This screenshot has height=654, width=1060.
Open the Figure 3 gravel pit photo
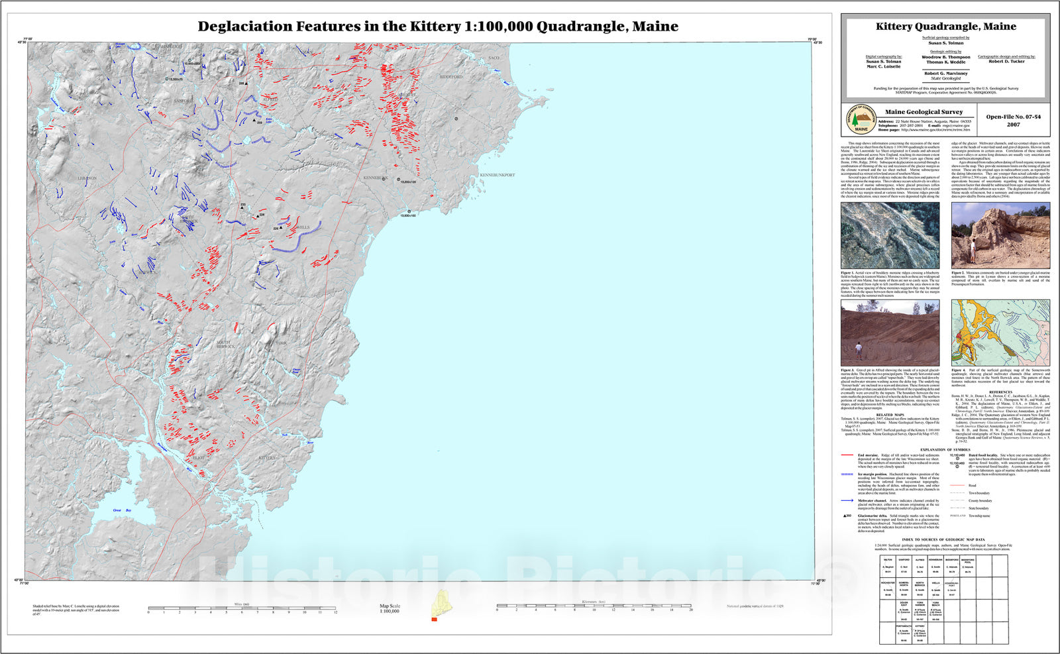coord(890,333)
